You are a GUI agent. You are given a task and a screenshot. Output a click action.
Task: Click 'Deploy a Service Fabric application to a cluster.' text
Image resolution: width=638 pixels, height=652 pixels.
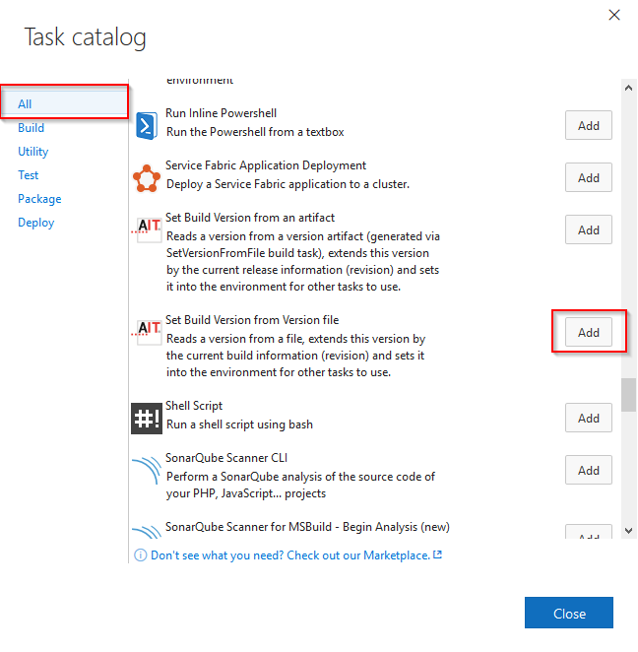(287, 184)
